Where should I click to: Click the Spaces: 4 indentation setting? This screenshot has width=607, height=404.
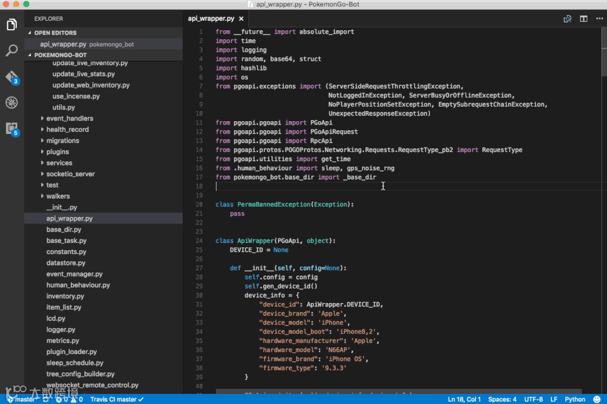(x=502, y=399)
